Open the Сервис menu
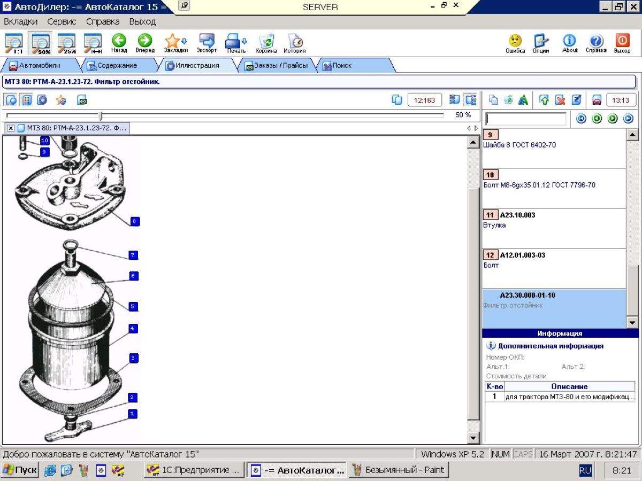This screenshot has width=642, height=481. pyautogui.click(x=62, y=22)
